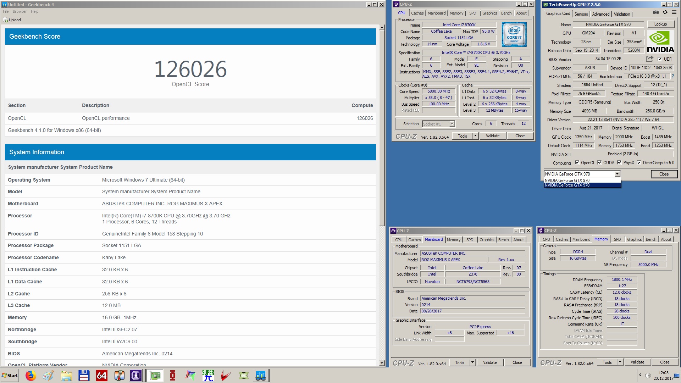This screenshot has width=681, height=383.
Task: Click the Core Speed 5800.00 MHz value
Action: click(x=439, y=91)
